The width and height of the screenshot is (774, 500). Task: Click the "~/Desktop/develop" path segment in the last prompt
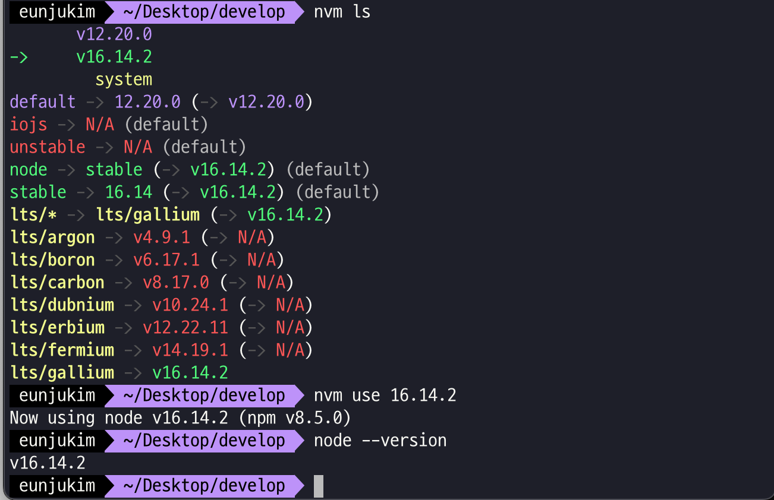[204, 486]
